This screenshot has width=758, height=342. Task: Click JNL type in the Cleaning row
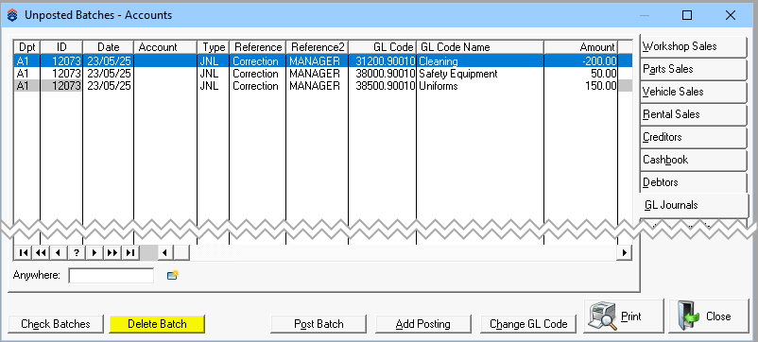click(x=214, y=61)
